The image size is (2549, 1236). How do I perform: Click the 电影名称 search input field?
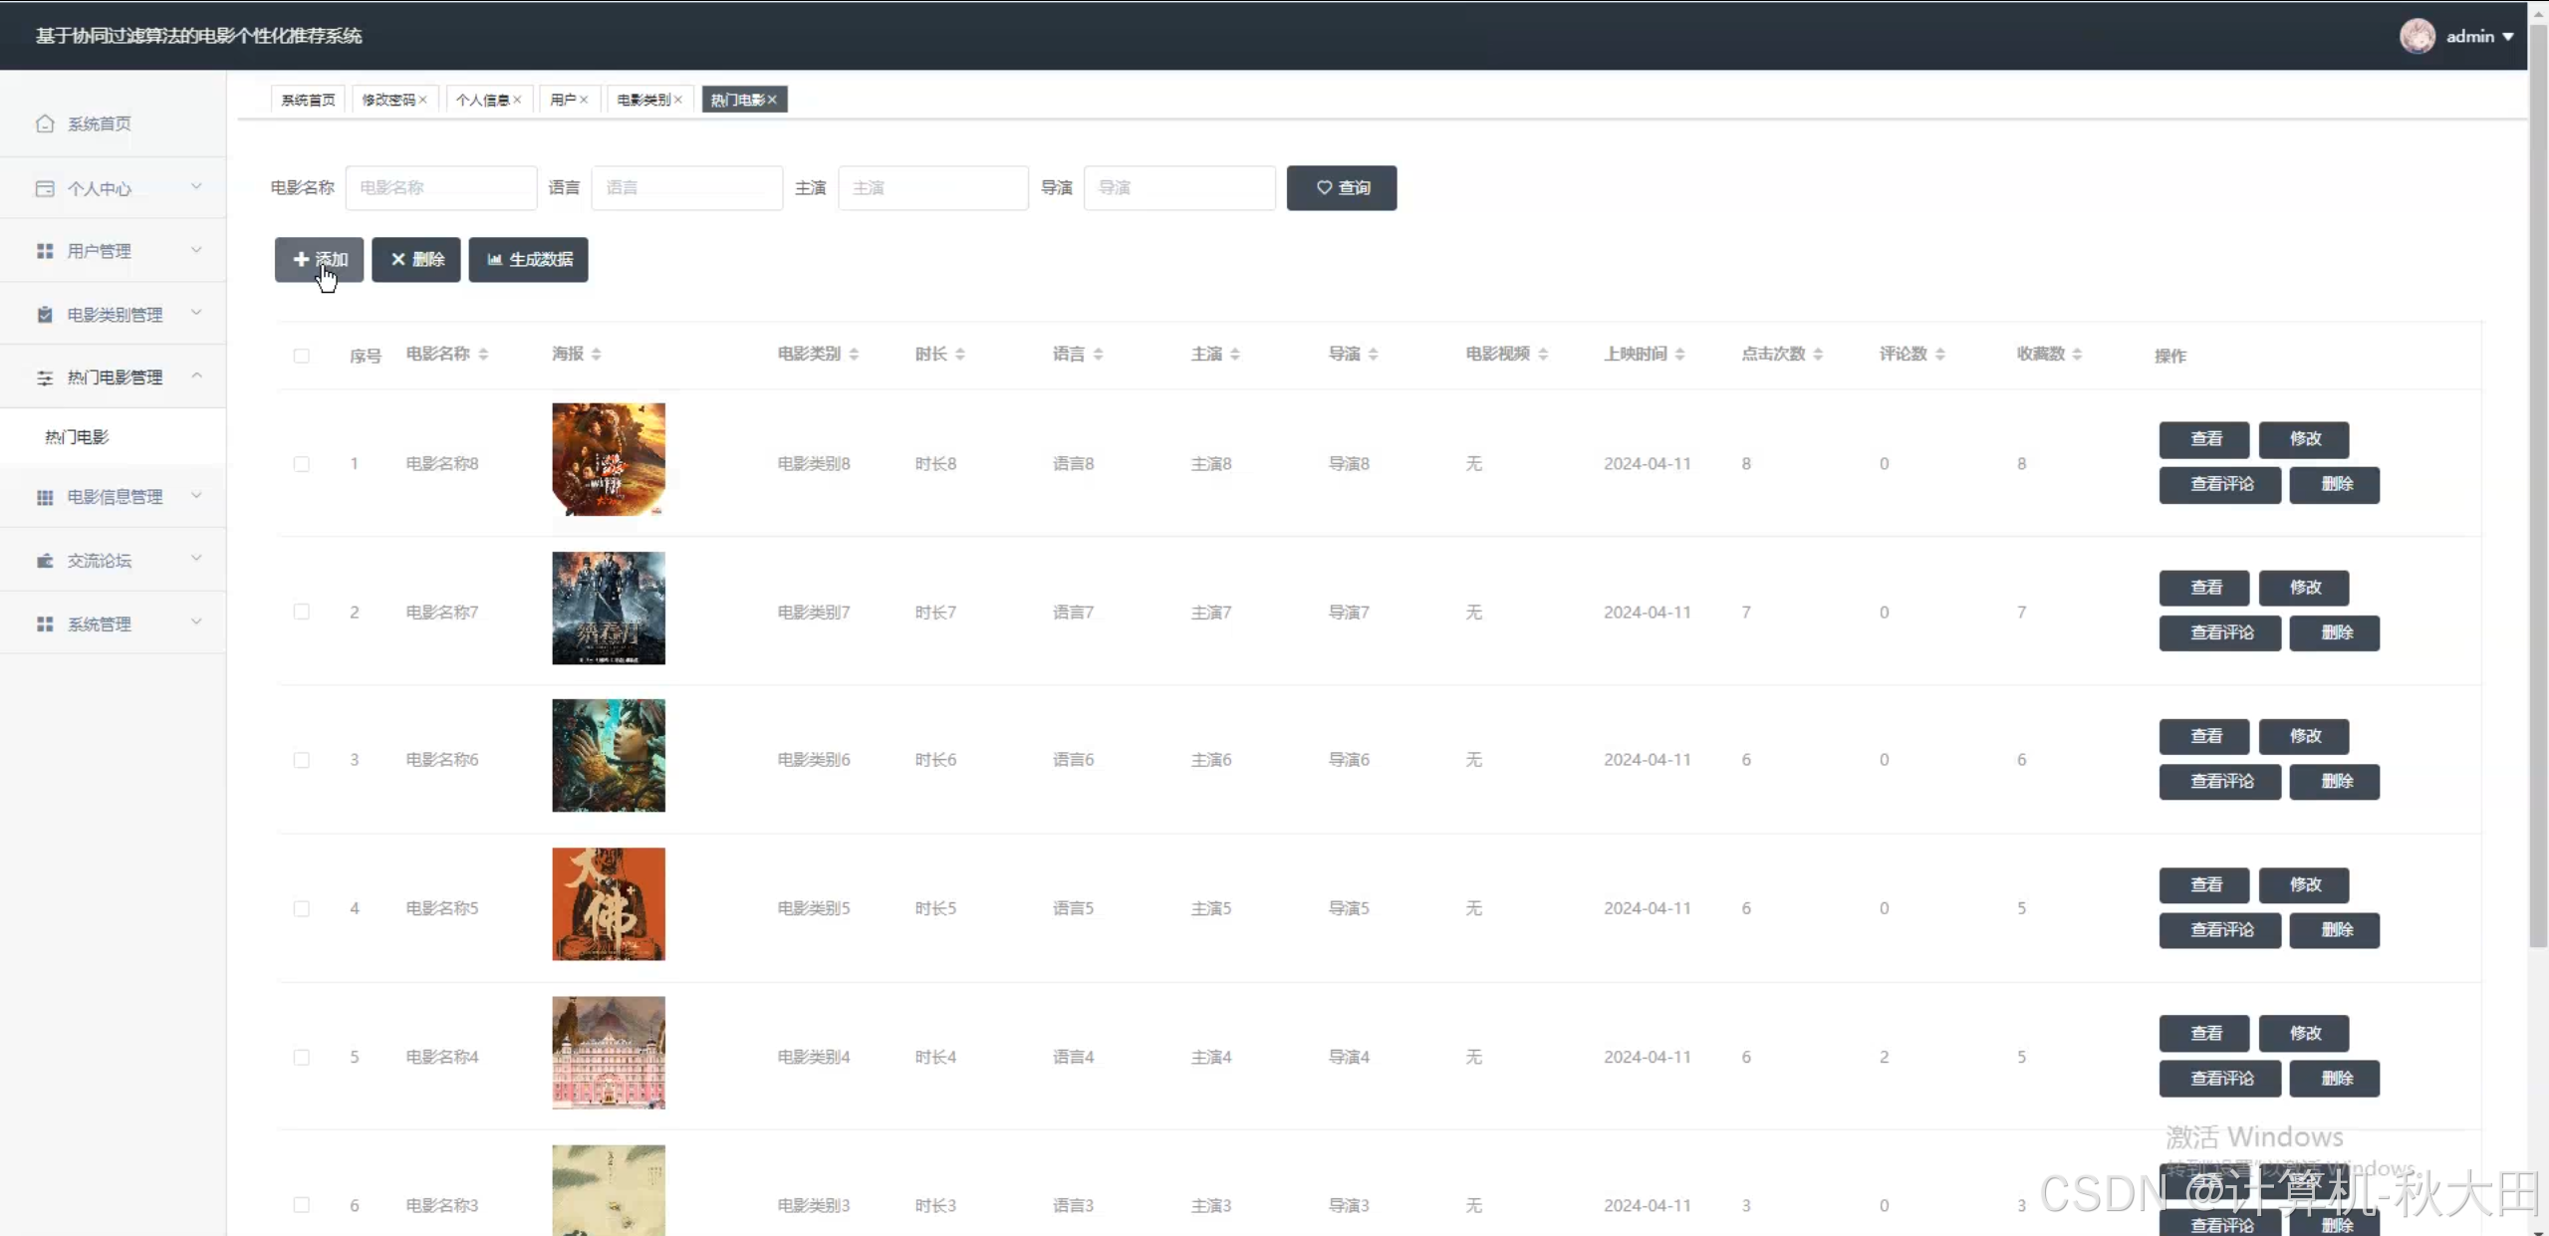(x=440, y=188)
